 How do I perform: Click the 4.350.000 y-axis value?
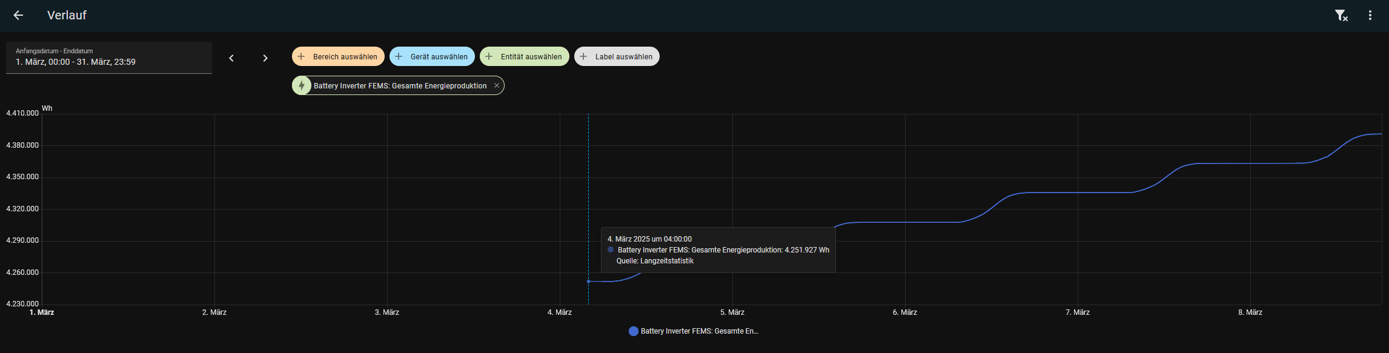[22, 177]
